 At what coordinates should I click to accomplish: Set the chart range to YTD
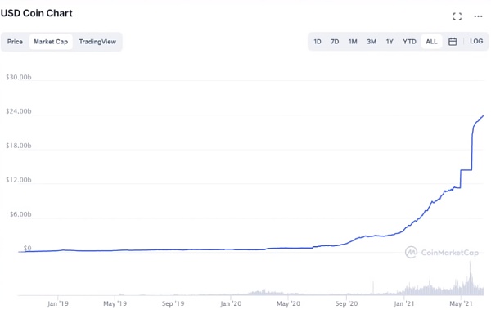point(410,42)
